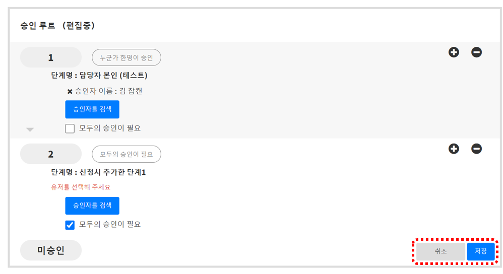Click the 모두의 승인이 필요 badge in step 2

[127, 154]
